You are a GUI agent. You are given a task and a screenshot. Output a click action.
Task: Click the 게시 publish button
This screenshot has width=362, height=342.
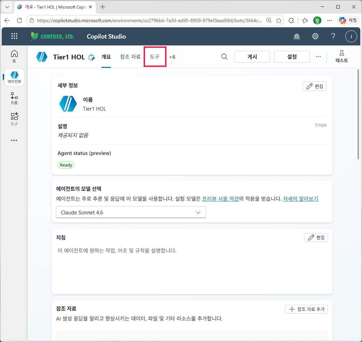pyautogui.click(x=252, y=57)
